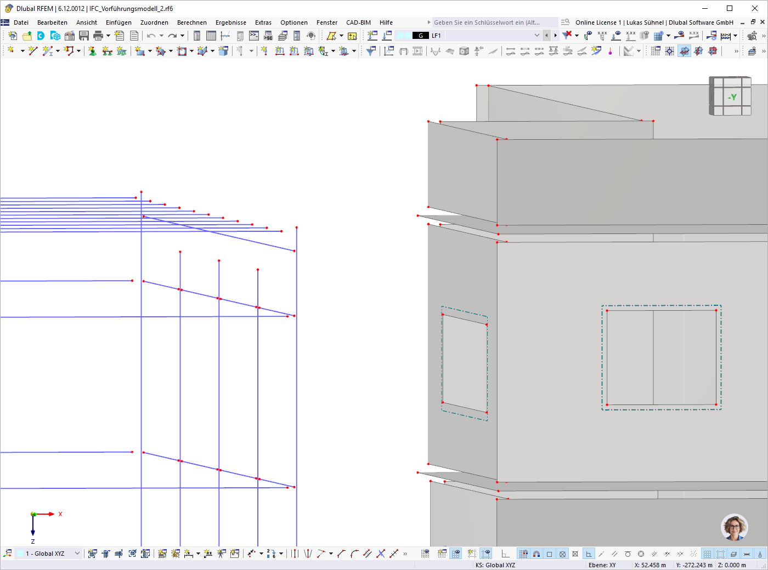Open the script manager SC icon
Viewport: 768px width, 570px height.
(268, 36)
